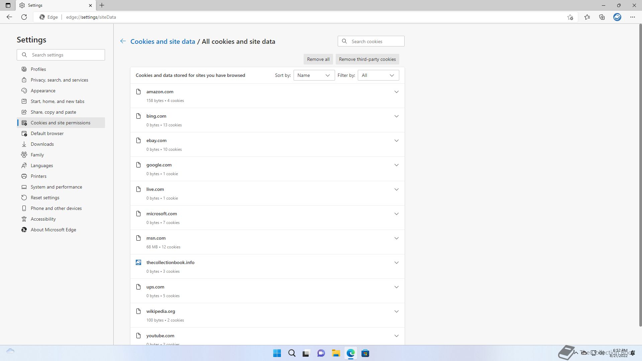
Task: Open Default browser settings
Action: pos(61,133)
